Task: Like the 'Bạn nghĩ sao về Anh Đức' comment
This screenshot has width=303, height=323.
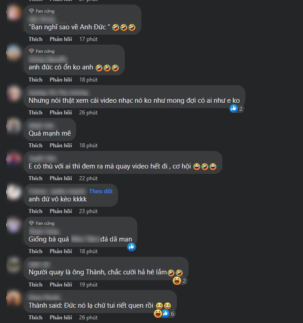Action: [x=36, y=39]
